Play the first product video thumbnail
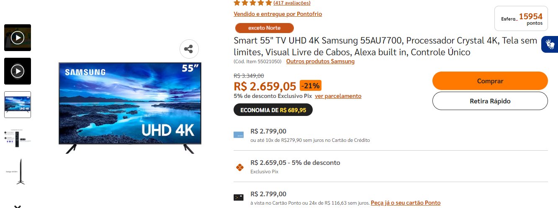 tap(18, 38)
